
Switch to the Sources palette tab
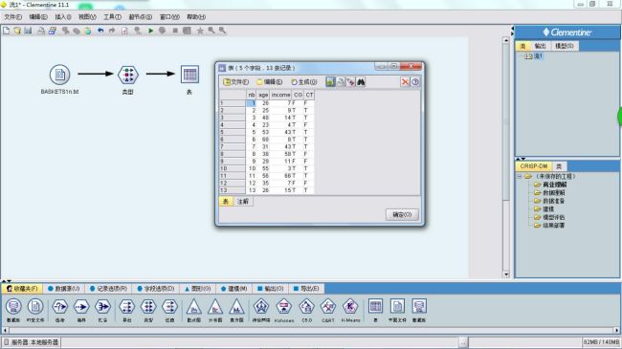63,289
